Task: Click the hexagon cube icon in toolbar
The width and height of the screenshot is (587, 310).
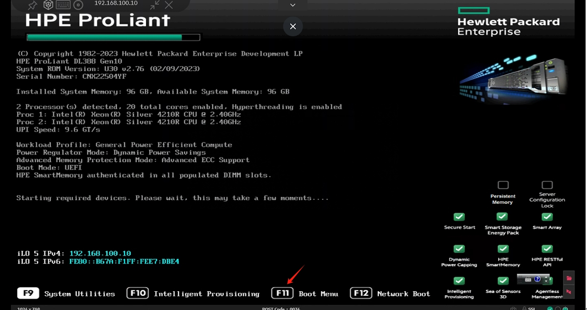Action: pos(48,5)
